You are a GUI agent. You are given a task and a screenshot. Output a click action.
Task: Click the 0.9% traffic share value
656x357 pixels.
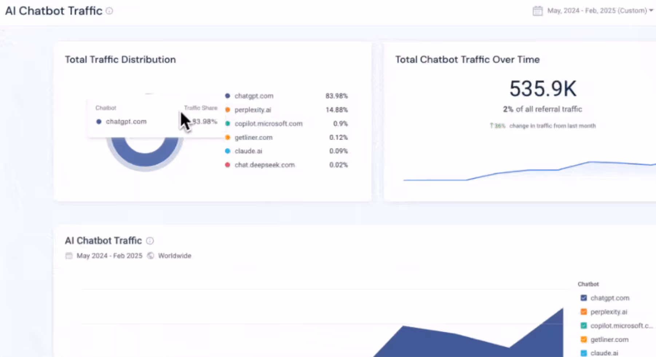click(x=340, y=123)
